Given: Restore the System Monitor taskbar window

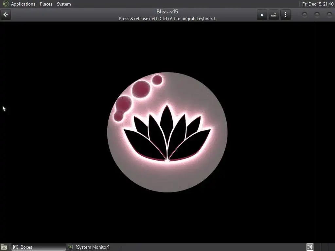Looking at the screenshot, I should [92, 247].
